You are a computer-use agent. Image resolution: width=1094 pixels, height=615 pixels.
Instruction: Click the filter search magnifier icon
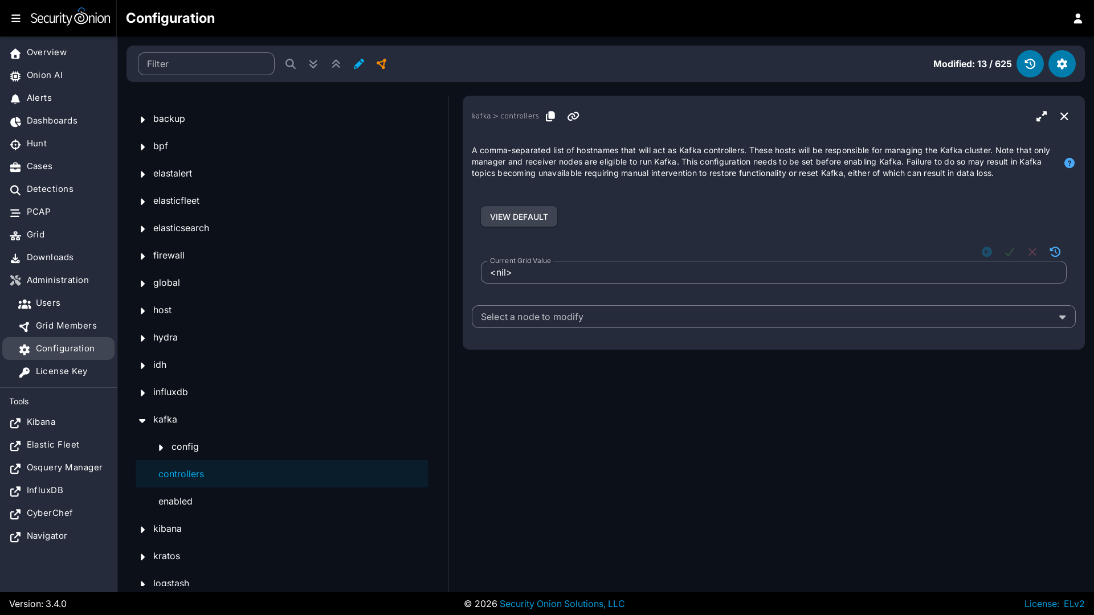click(x=291, y=64)
